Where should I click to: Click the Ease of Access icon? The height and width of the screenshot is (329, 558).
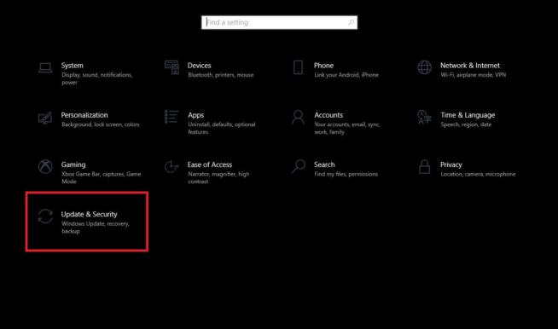[x=171, y=166]
